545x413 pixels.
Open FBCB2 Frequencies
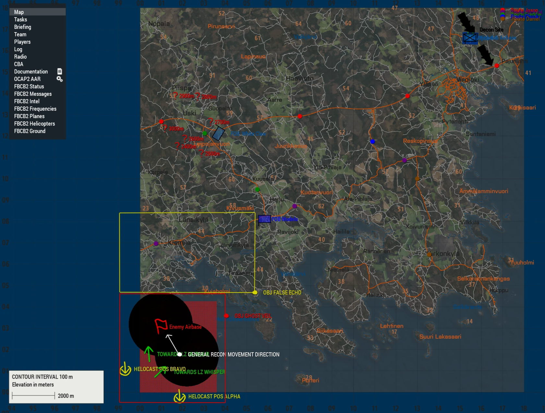35,109
